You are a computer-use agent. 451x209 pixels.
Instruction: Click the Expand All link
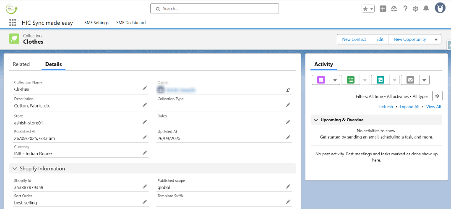[x=409, y=107]
